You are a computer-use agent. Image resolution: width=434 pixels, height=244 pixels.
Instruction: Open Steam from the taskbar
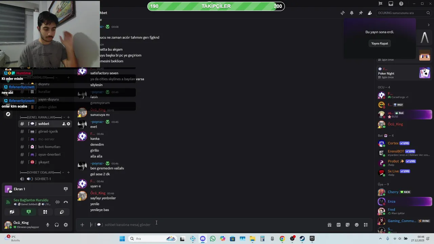pos(302,239)
